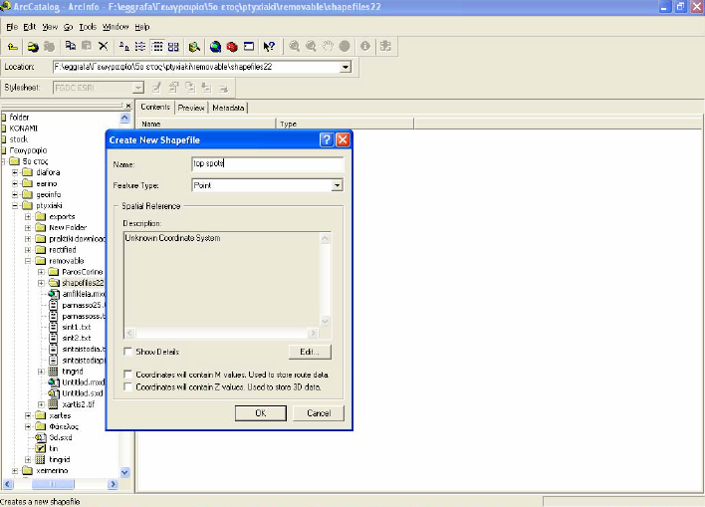Click OK in Create New Shapefile

260,413
